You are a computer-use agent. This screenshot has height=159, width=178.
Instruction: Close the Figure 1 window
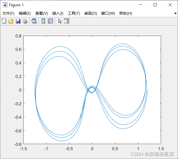point(170,5)
